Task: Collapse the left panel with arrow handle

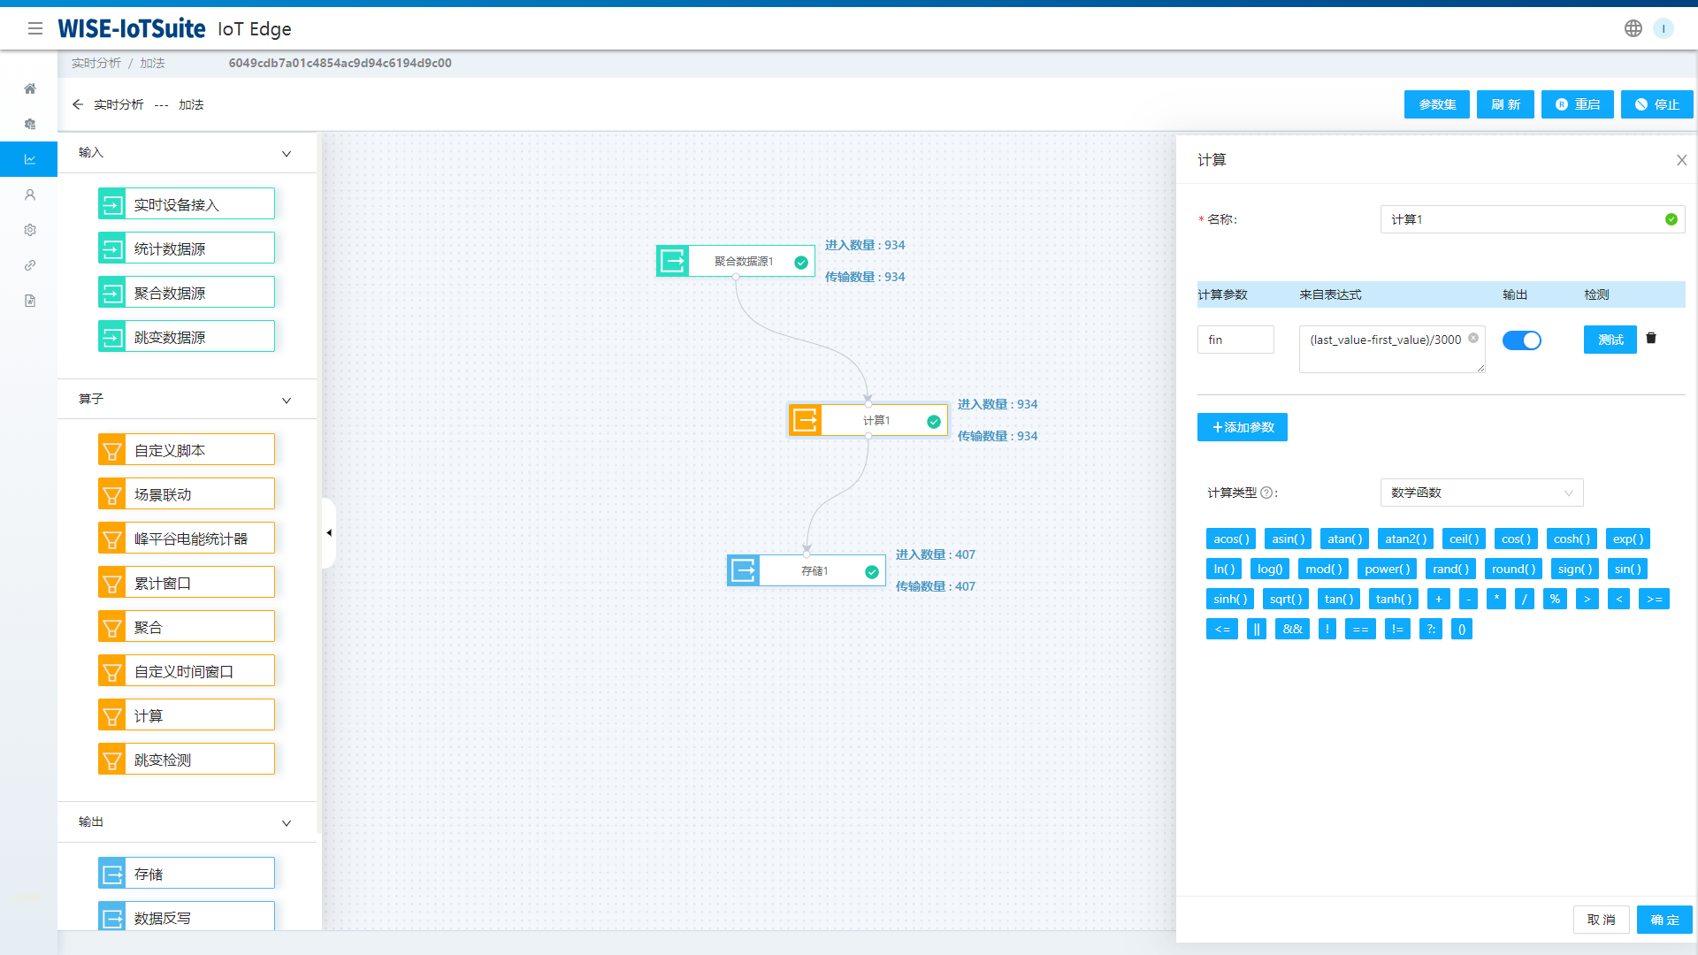Action: click(x=329, y=532)
